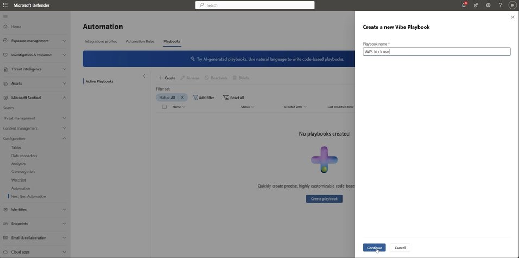This screenshot has height=258, width=519.
Task: Click the Email & collaboration icon
Action: pos(5,238)
